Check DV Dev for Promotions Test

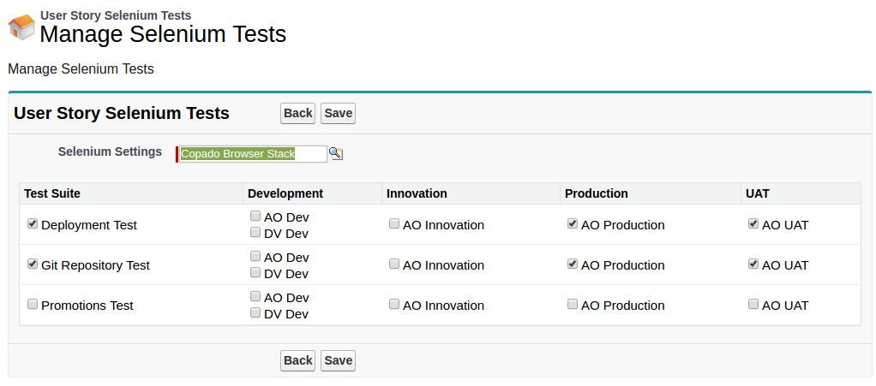(x=255, y=313)
